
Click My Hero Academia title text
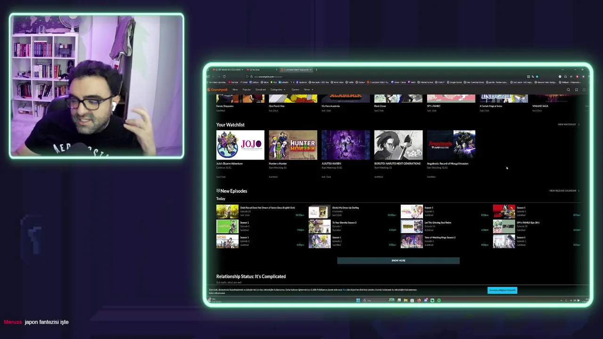click(x=331, y=106)
